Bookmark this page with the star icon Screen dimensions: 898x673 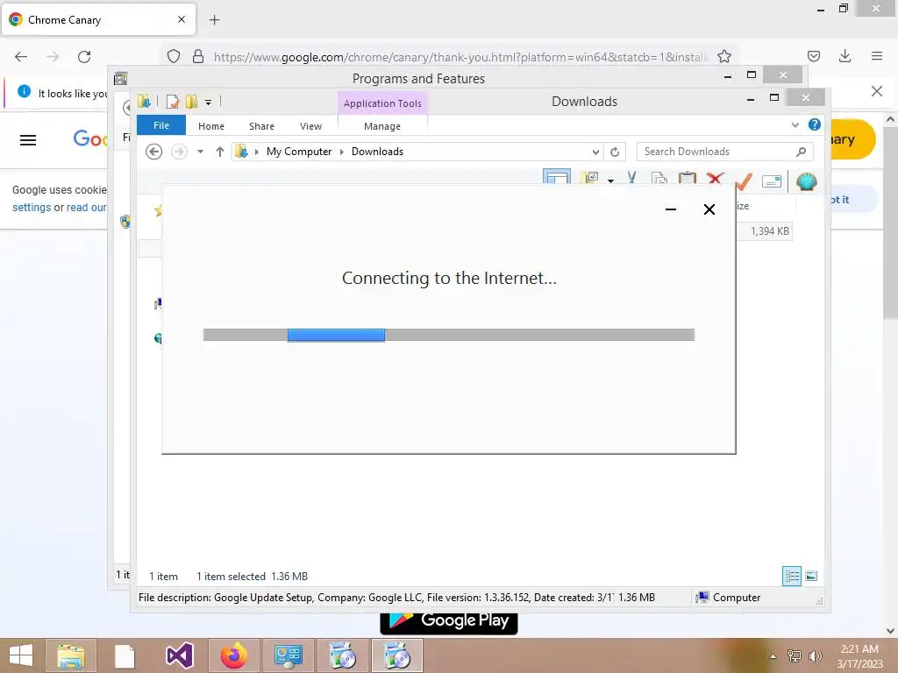(x=723, y=56)
